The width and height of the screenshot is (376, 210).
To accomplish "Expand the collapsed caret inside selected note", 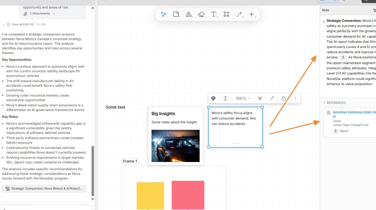I will (236, 143).
